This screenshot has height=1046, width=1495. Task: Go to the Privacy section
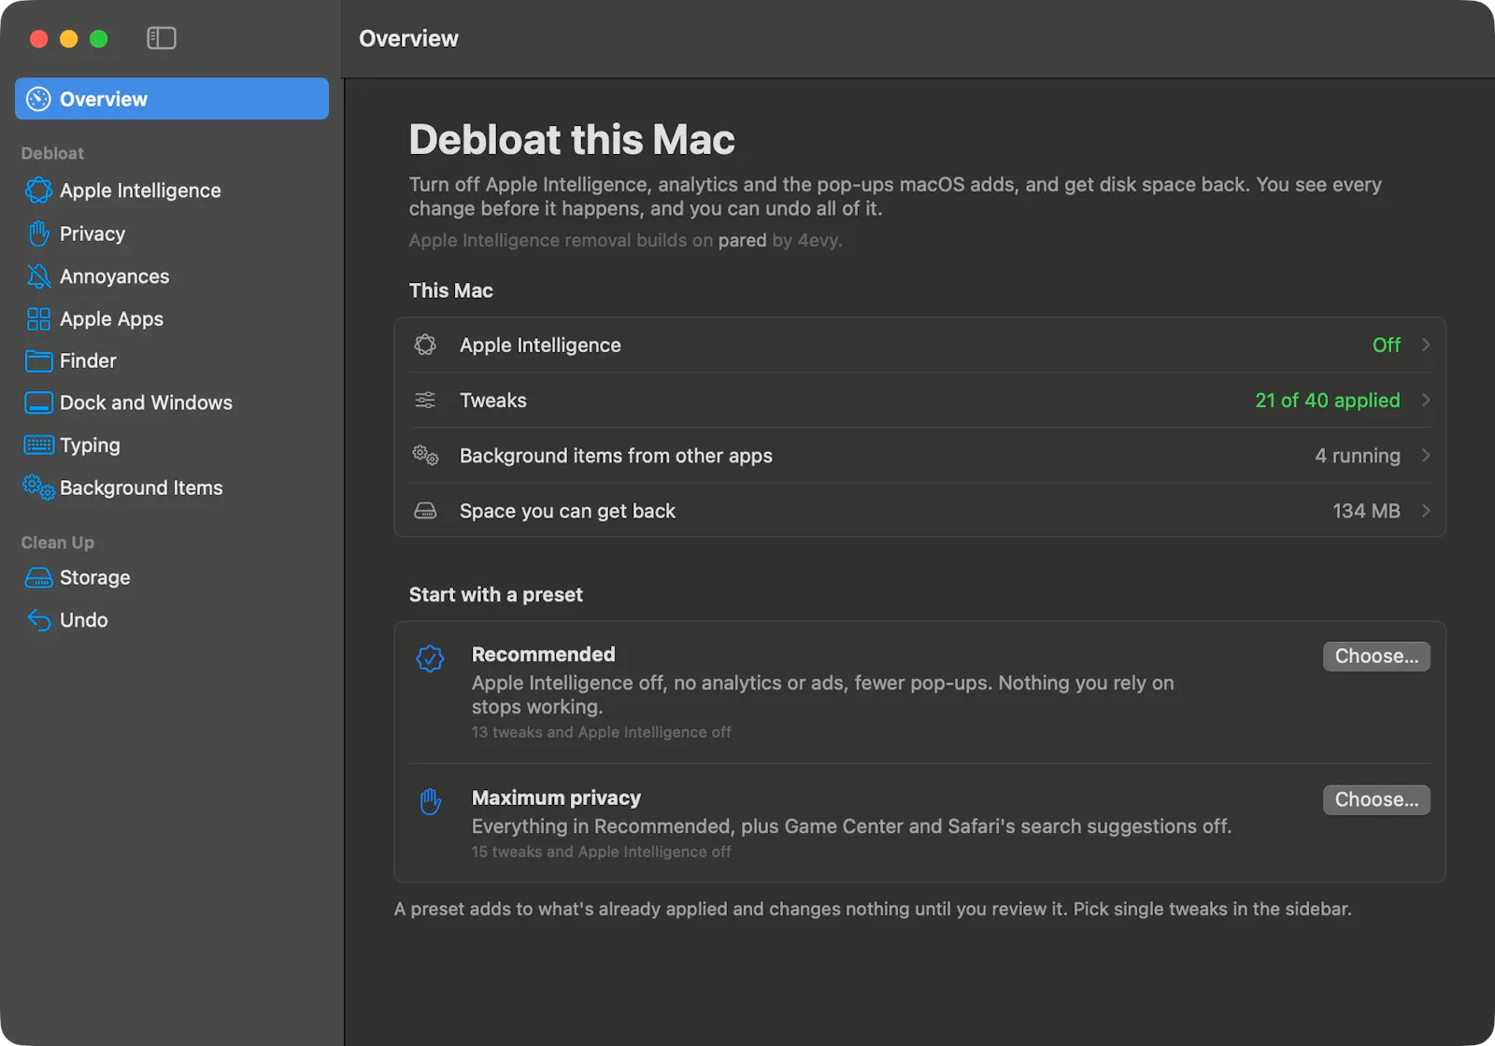coord(172,233)
